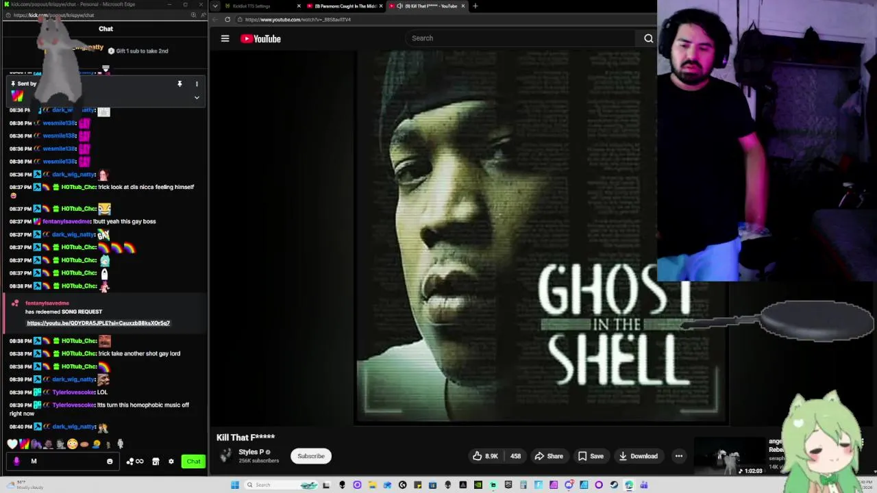The height and width of the screenshot is (493, 877).
Task: Open the emoji picker in chat input
Action: [x=110, y=462]
